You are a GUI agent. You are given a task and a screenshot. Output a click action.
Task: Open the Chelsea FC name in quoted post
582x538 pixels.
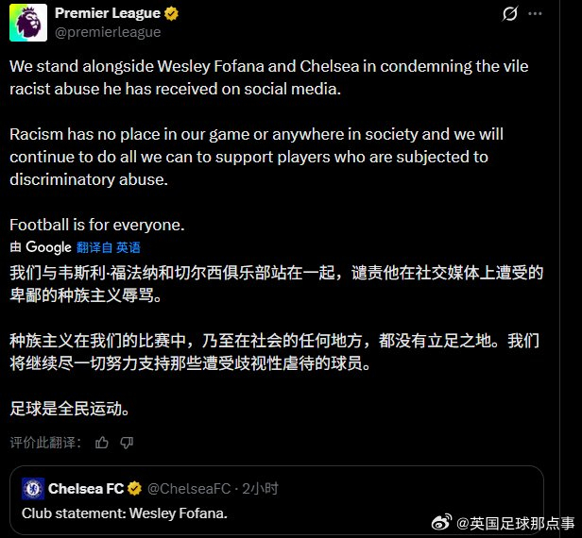pos(85,489)
